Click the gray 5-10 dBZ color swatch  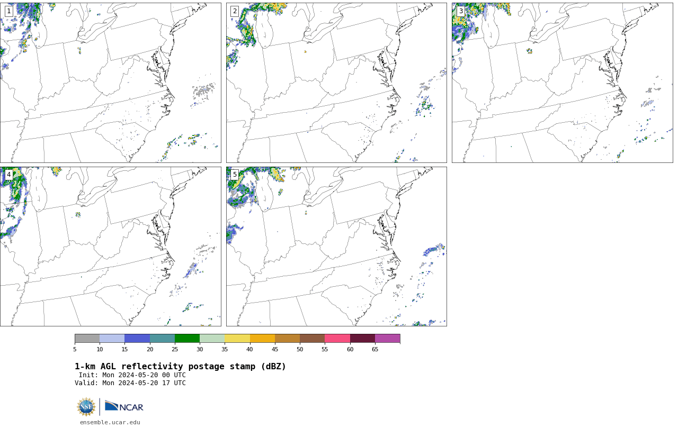[87, 339]
